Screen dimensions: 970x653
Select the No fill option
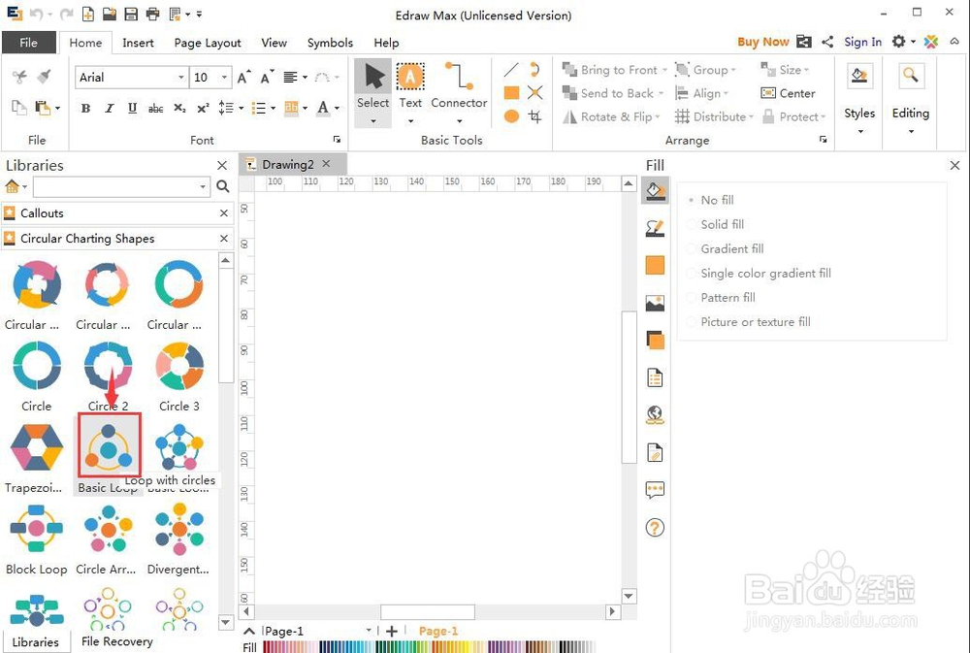click(711, 200)
